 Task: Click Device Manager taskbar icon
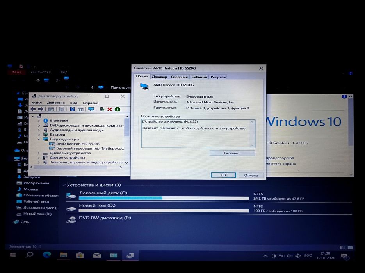pyautogui.click(x=130, y=255)
